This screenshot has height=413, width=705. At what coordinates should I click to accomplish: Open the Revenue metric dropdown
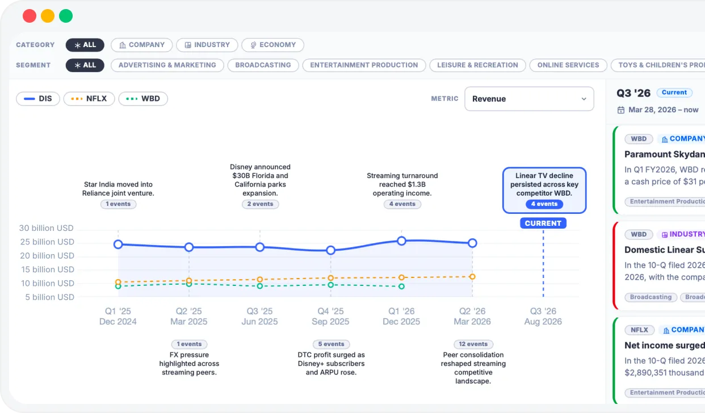click(529, 99)
